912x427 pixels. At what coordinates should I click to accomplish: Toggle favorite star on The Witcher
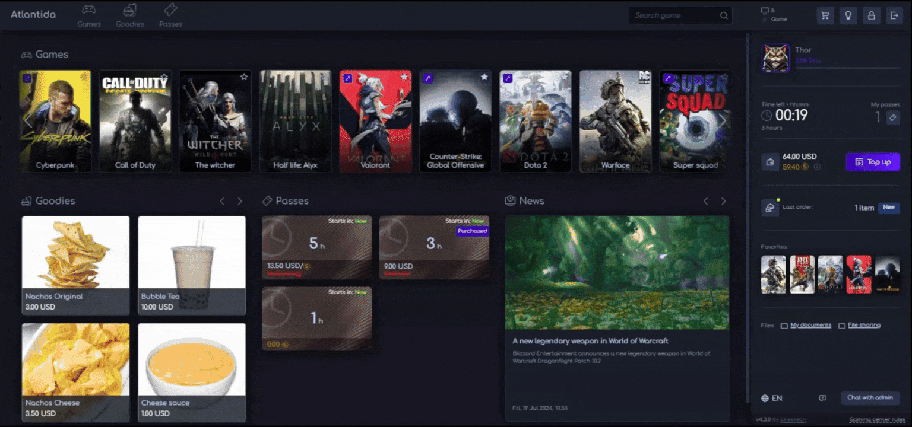244,77
